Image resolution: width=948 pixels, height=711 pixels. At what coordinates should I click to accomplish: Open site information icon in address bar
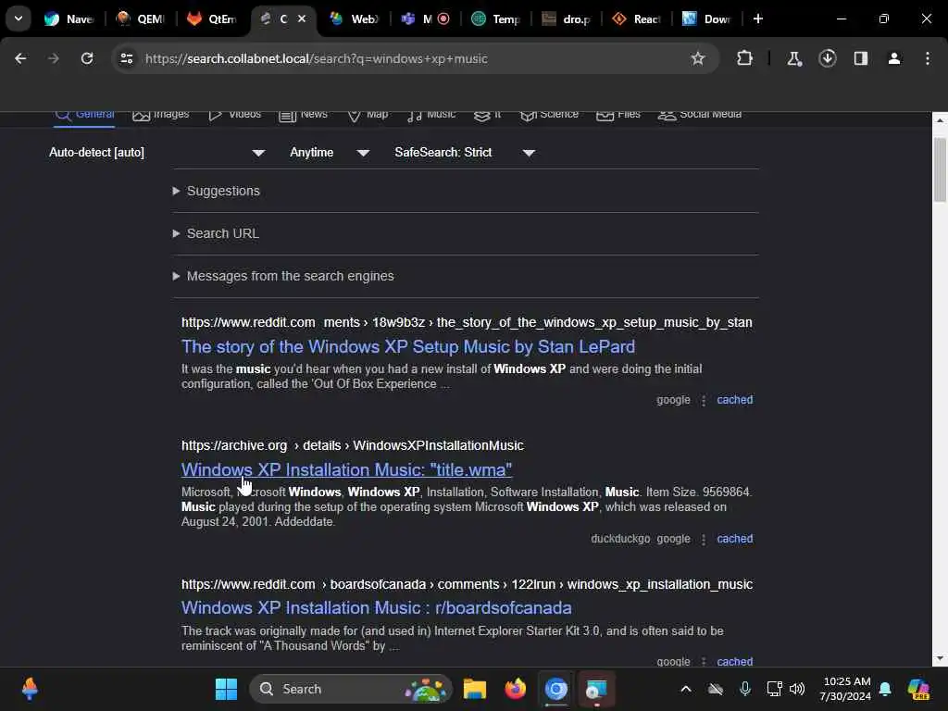click(126, 58)
